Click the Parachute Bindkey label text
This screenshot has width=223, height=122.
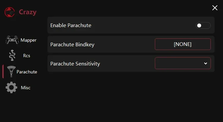[72, 45]
